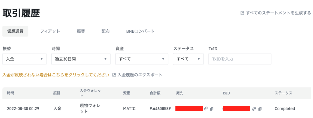Switch to the 振替 tab
This screenshot has height=118, width=313.
(81, 31)
